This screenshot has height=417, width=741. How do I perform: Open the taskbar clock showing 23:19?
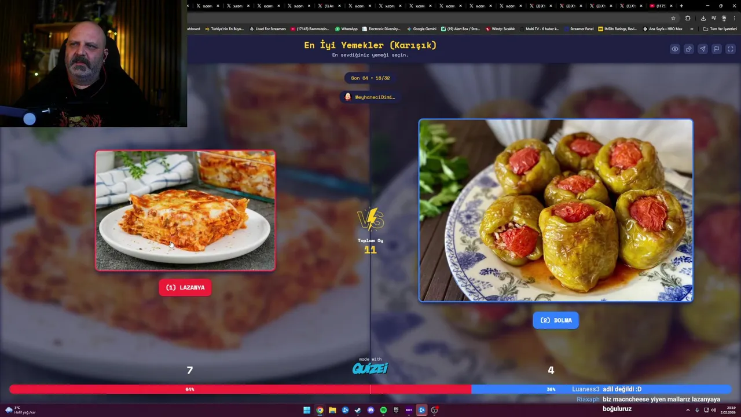tap(727, 410)
